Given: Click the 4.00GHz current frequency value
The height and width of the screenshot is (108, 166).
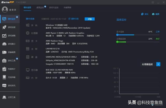Looking at the screenshot, I should [80, 36].
